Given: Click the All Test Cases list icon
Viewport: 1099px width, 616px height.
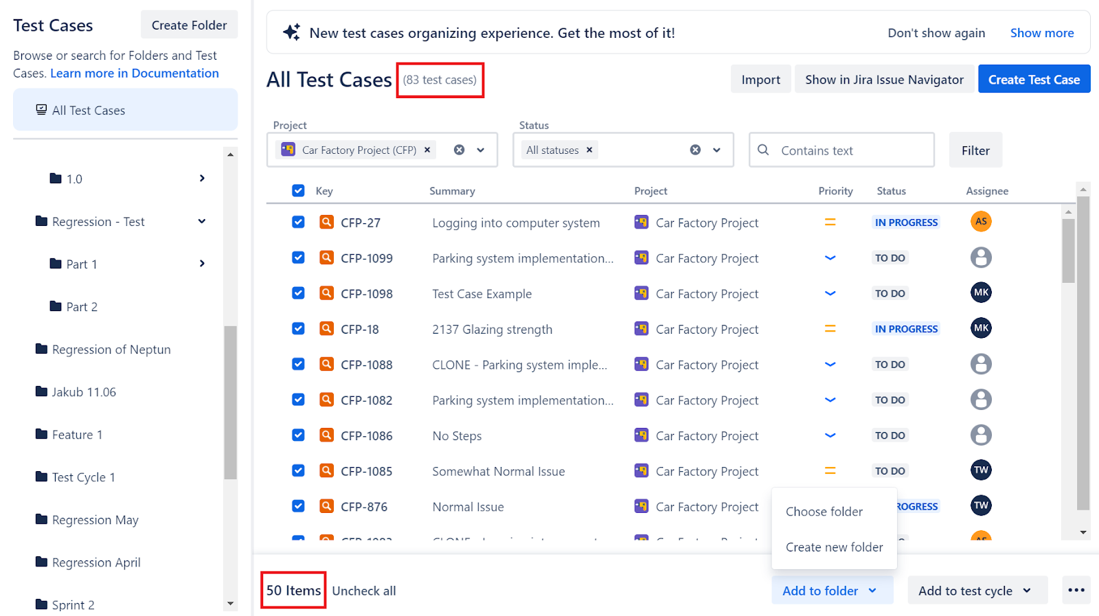Looking at the screenshot, I should coord(41,110).
